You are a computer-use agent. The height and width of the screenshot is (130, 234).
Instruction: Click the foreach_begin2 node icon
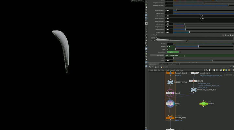click(170, 73)
